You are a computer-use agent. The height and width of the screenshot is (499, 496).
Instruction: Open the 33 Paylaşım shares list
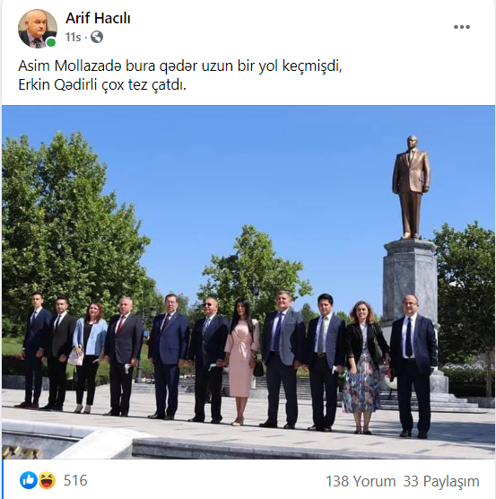[x=441, y=481]
